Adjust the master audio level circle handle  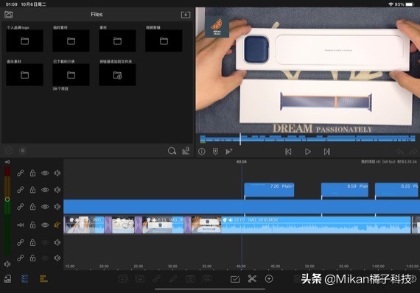7,200
